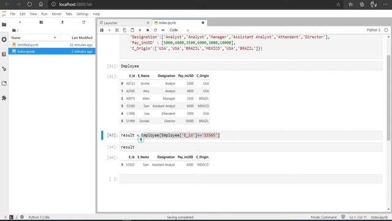
Task: Click the Pay_inUSD header in Employee table
Action: (186, 76)
